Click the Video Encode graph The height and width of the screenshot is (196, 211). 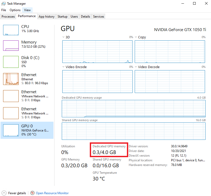click(x=97, y=82)
